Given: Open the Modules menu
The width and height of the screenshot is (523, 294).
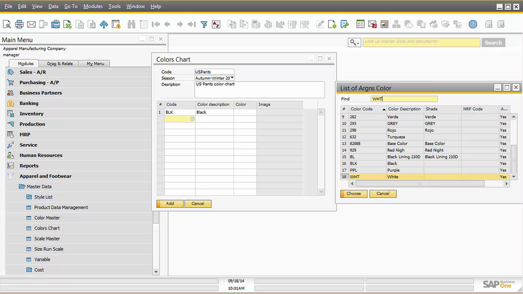Looking at the screenshot, I should [93, 6].
